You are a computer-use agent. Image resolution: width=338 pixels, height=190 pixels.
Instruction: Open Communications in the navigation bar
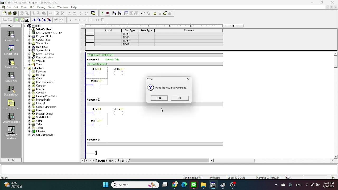pos(11,118)
